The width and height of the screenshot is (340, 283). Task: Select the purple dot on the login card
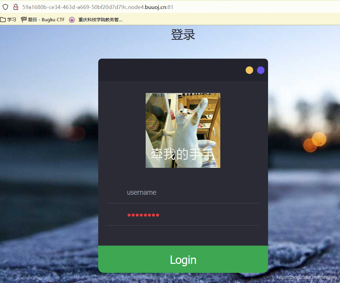(x=261, y=70)
